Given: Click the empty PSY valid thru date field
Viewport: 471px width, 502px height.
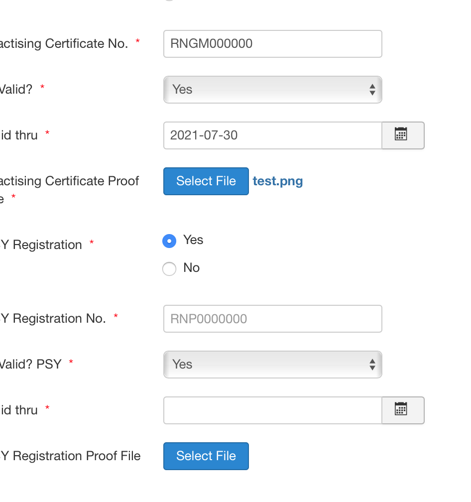Looking at the screenshot, I should coord(273,410).
